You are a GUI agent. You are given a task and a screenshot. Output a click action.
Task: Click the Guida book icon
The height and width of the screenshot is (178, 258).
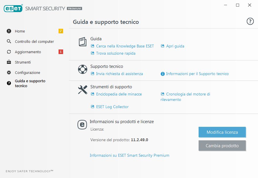coord(83,42)
